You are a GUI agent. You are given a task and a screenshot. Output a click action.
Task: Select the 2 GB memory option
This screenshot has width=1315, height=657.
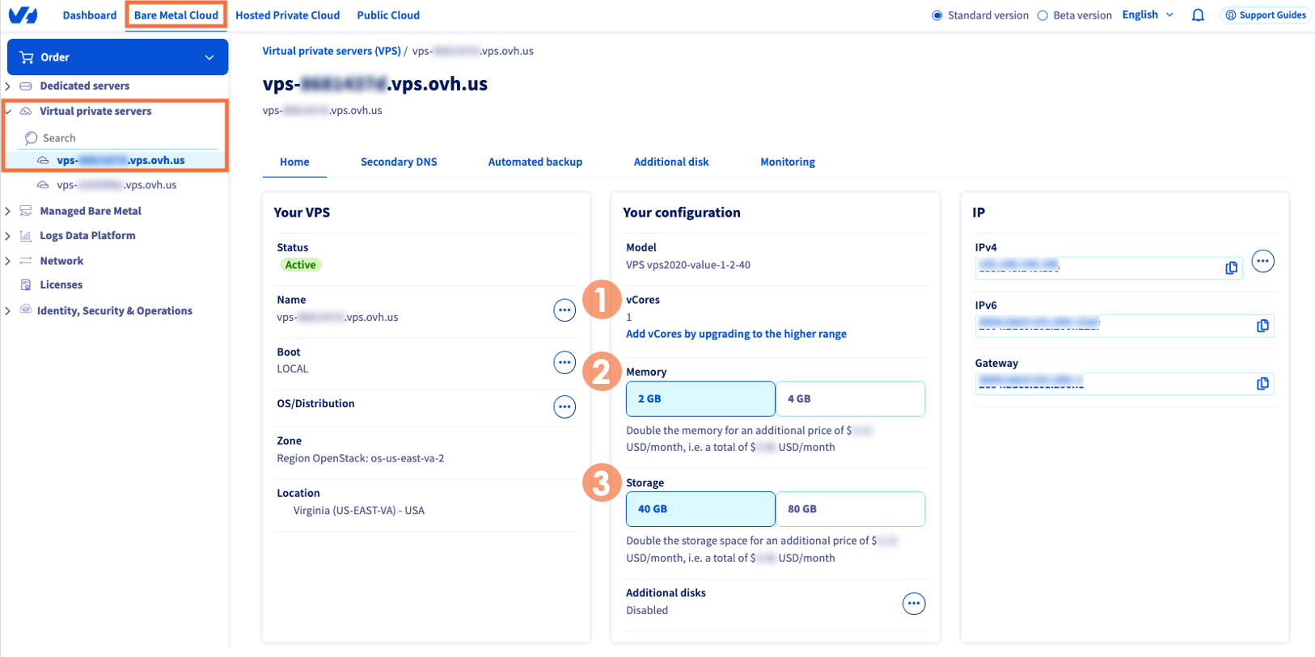point(700,398)
